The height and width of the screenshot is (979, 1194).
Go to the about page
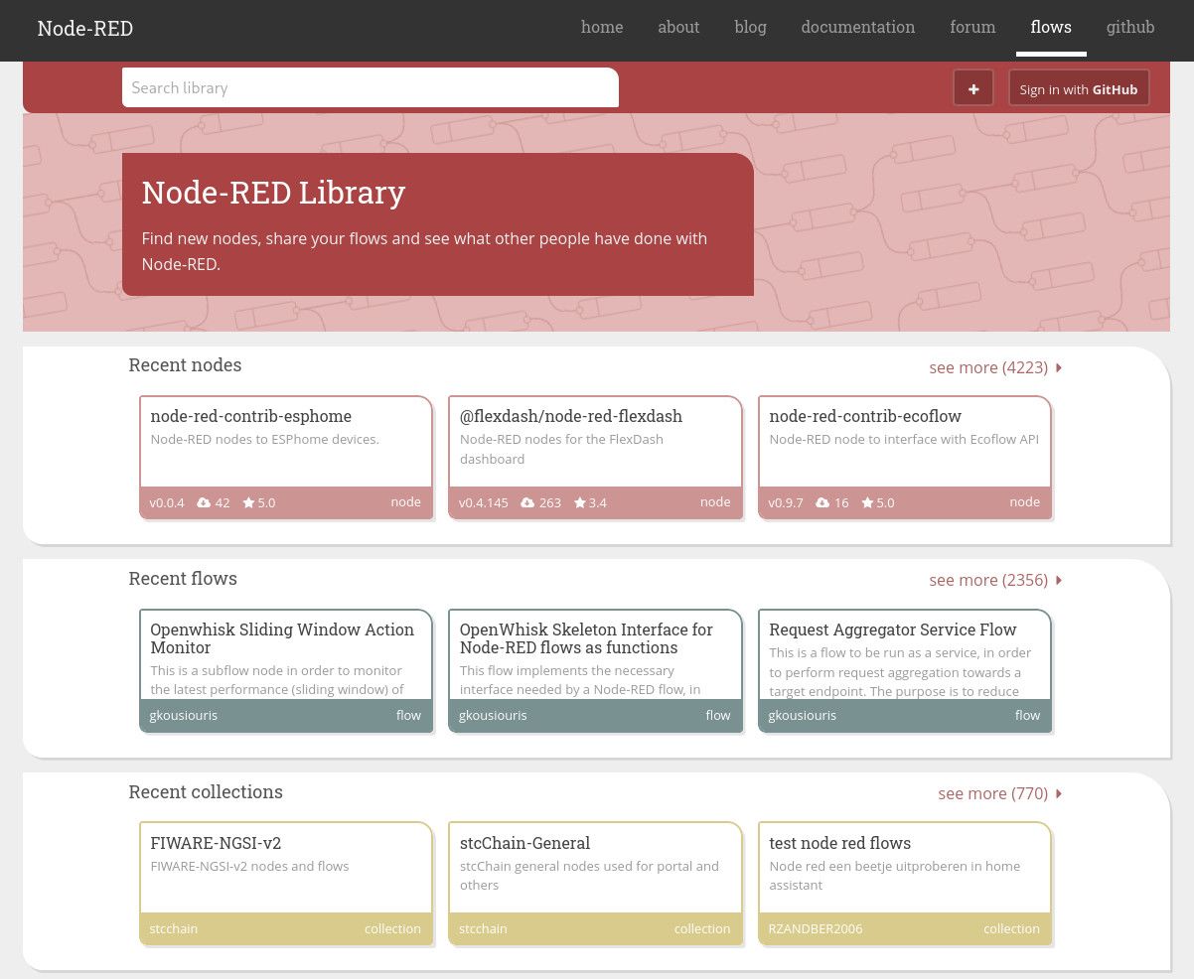(678, 28)
